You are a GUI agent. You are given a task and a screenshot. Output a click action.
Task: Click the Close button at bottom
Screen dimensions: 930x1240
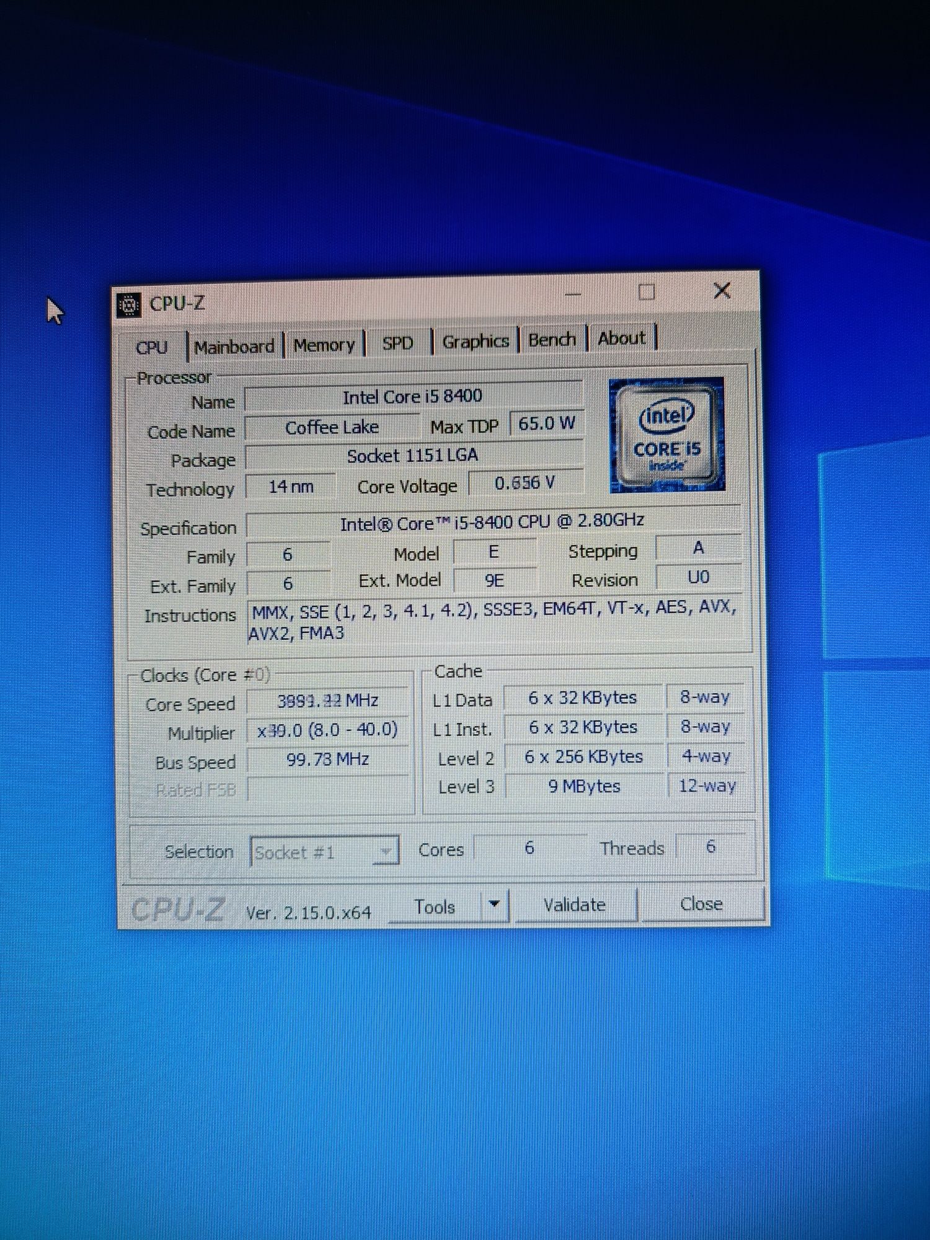(701, 903)
